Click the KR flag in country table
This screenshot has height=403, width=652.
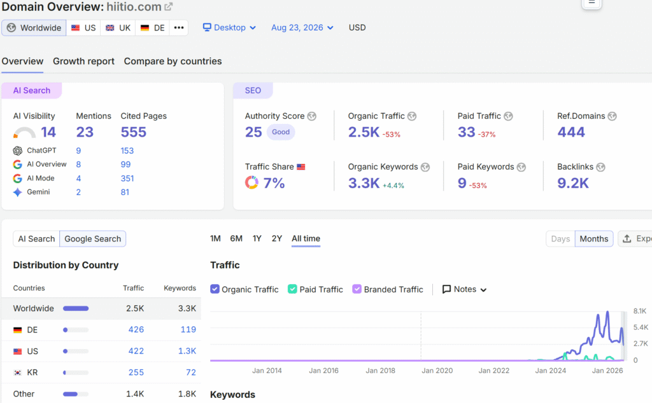tap(17, 372)
